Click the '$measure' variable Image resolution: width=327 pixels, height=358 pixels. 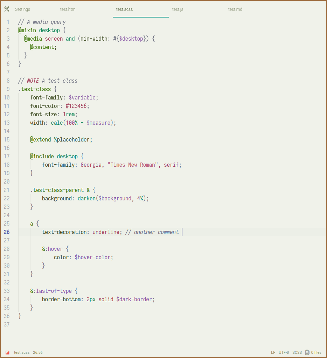(x=99, y=123)
